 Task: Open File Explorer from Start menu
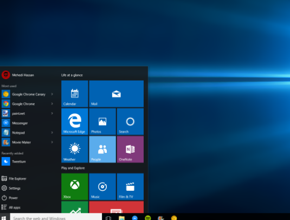[14, 179]
